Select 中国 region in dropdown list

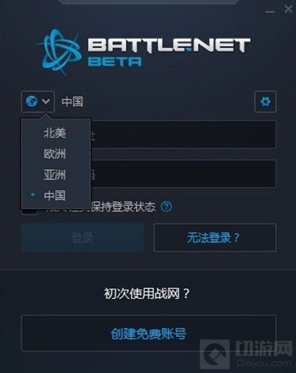(56, 196)
